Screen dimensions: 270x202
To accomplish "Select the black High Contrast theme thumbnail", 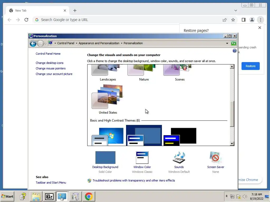I will coord(180,137).
